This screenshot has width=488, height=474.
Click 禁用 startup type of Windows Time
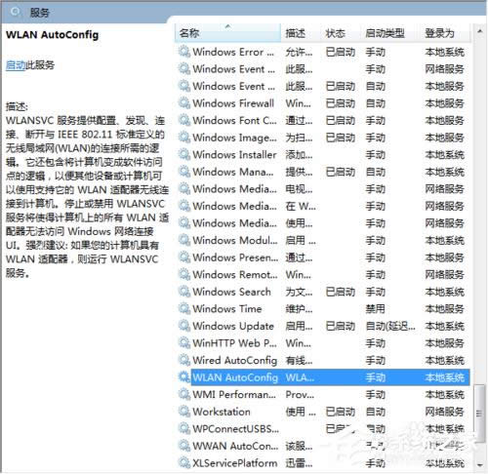pyautogui.click(x=375, y=309)
